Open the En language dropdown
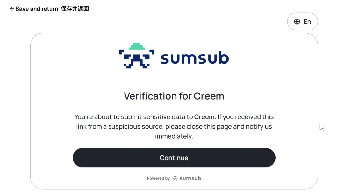344x195 pixels. 303,22
